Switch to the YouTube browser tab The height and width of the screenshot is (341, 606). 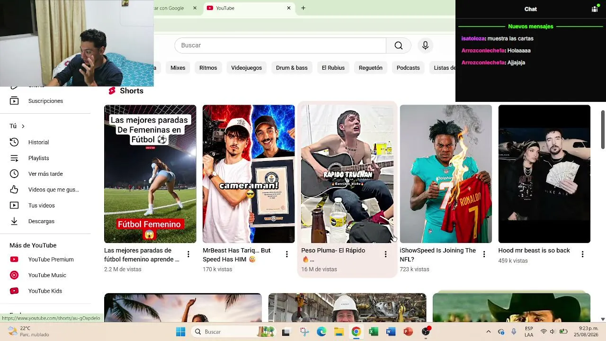[250, 8]
